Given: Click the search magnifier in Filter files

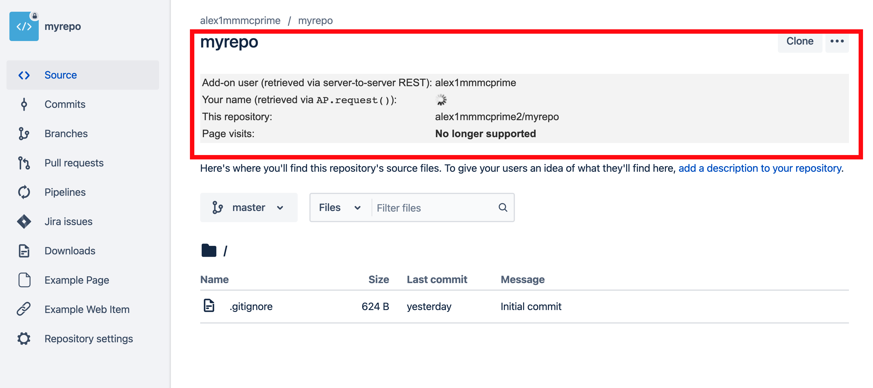Looking at the screenshot, I should pyautogui.click(x=503, y=207).
